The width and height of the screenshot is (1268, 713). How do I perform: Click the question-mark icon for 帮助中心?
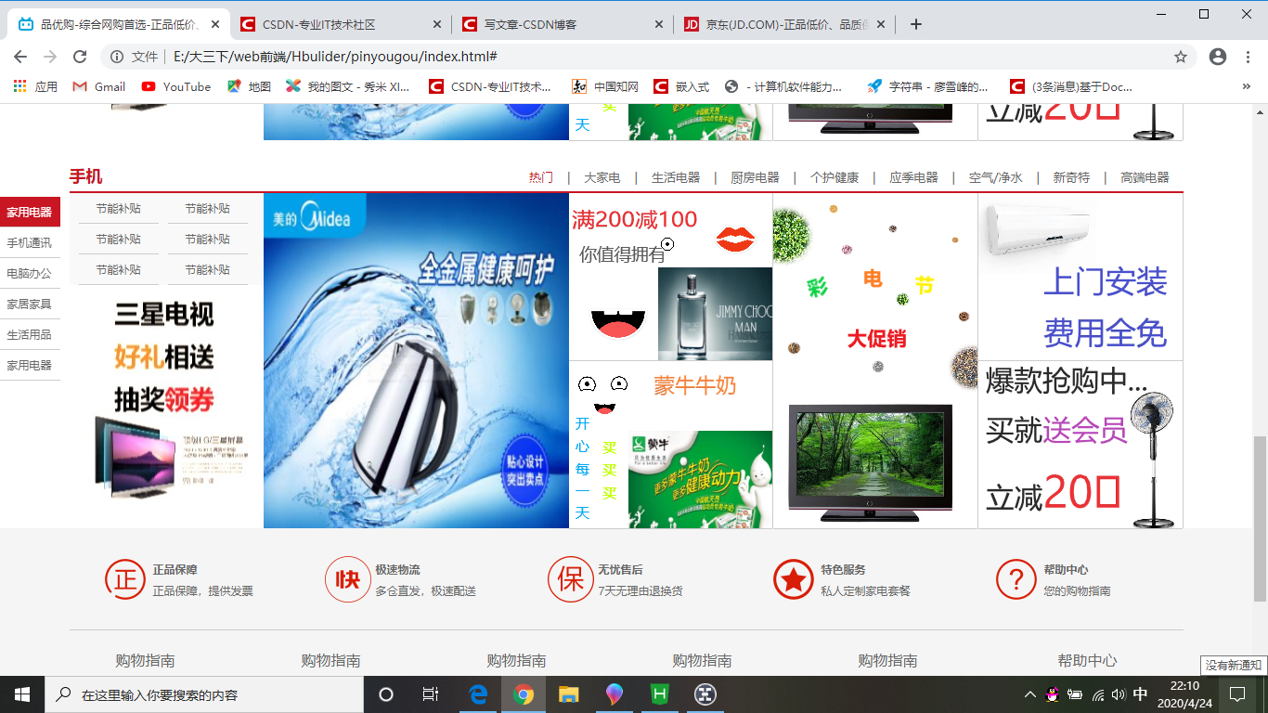click(x=1016, y=578)
